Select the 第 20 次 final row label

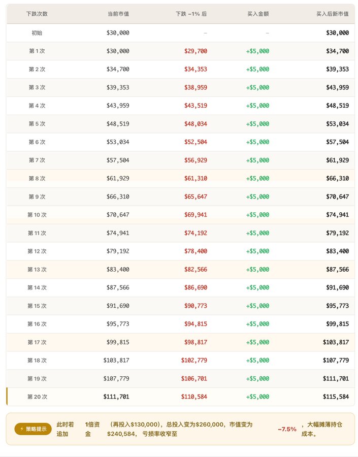click(37, 397)
